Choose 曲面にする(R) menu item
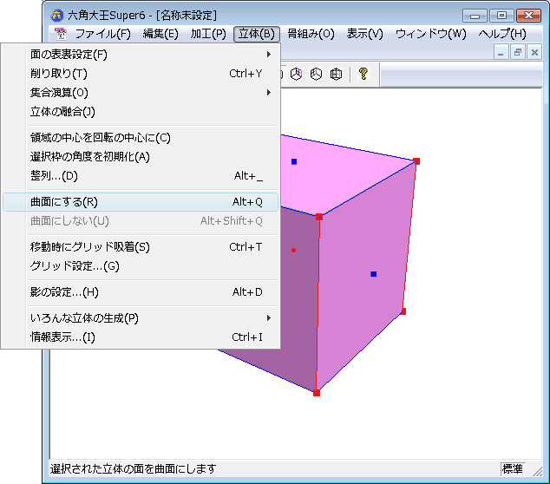Image resolution: width=550 pixels, height=484 pixels. coord(141,202)
